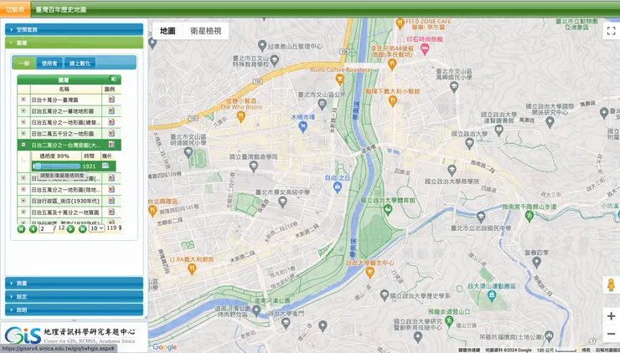This screenshot has width=620, height=353.
Task: Click the 木柵市場 shopping marker
Action: click(303, 127)
